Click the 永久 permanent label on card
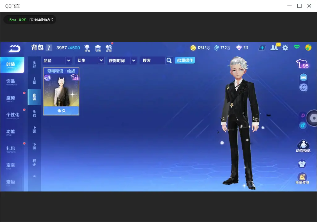317x222 pixels. 61,111
